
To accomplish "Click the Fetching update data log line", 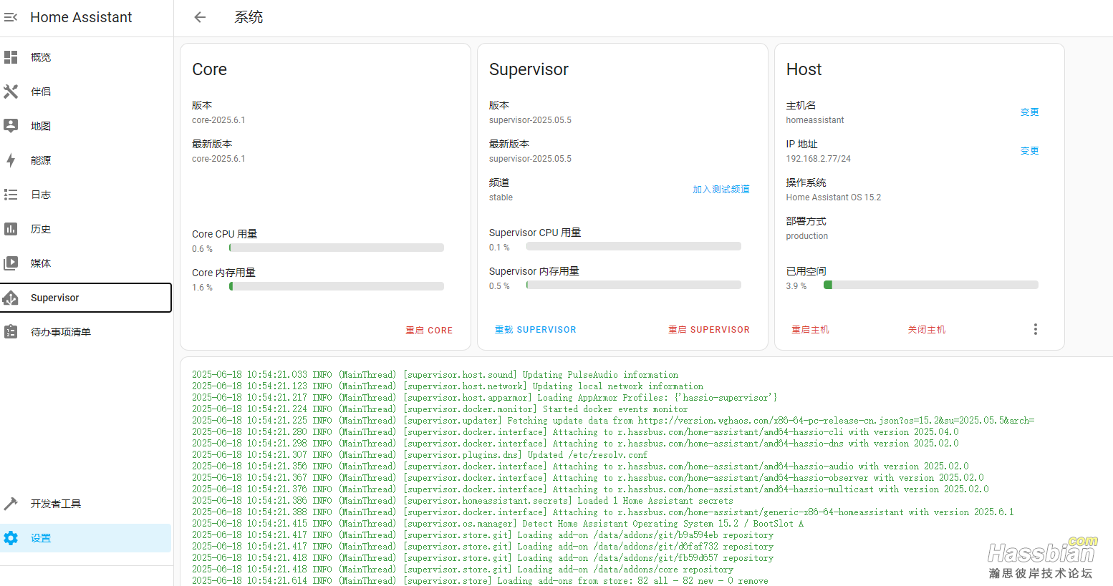I will [613, 421].
